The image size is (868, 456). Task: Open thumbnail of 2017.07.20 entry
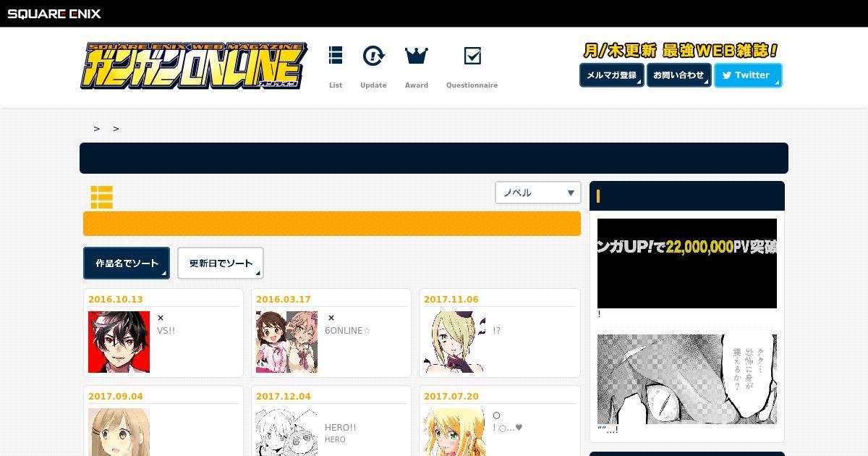[x=454, y=432]
